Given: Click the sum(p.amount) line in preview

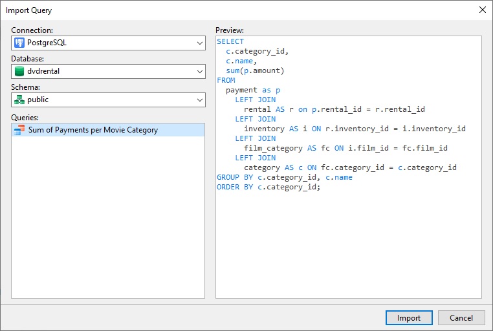Looking at the screenshot, I should tap(255, 70).
